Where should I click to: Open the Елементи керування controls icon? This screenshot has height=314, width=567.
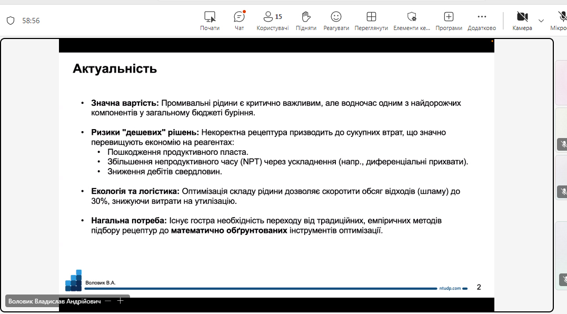(412, 21)
